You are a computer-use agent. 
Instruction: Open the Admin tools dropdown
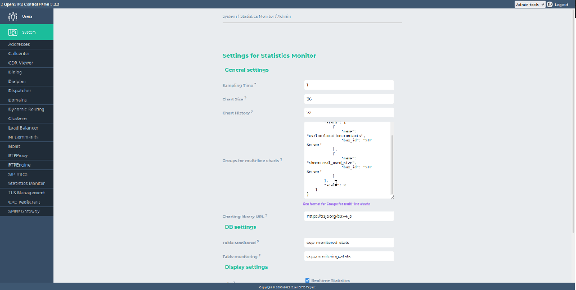coord(529,4)
